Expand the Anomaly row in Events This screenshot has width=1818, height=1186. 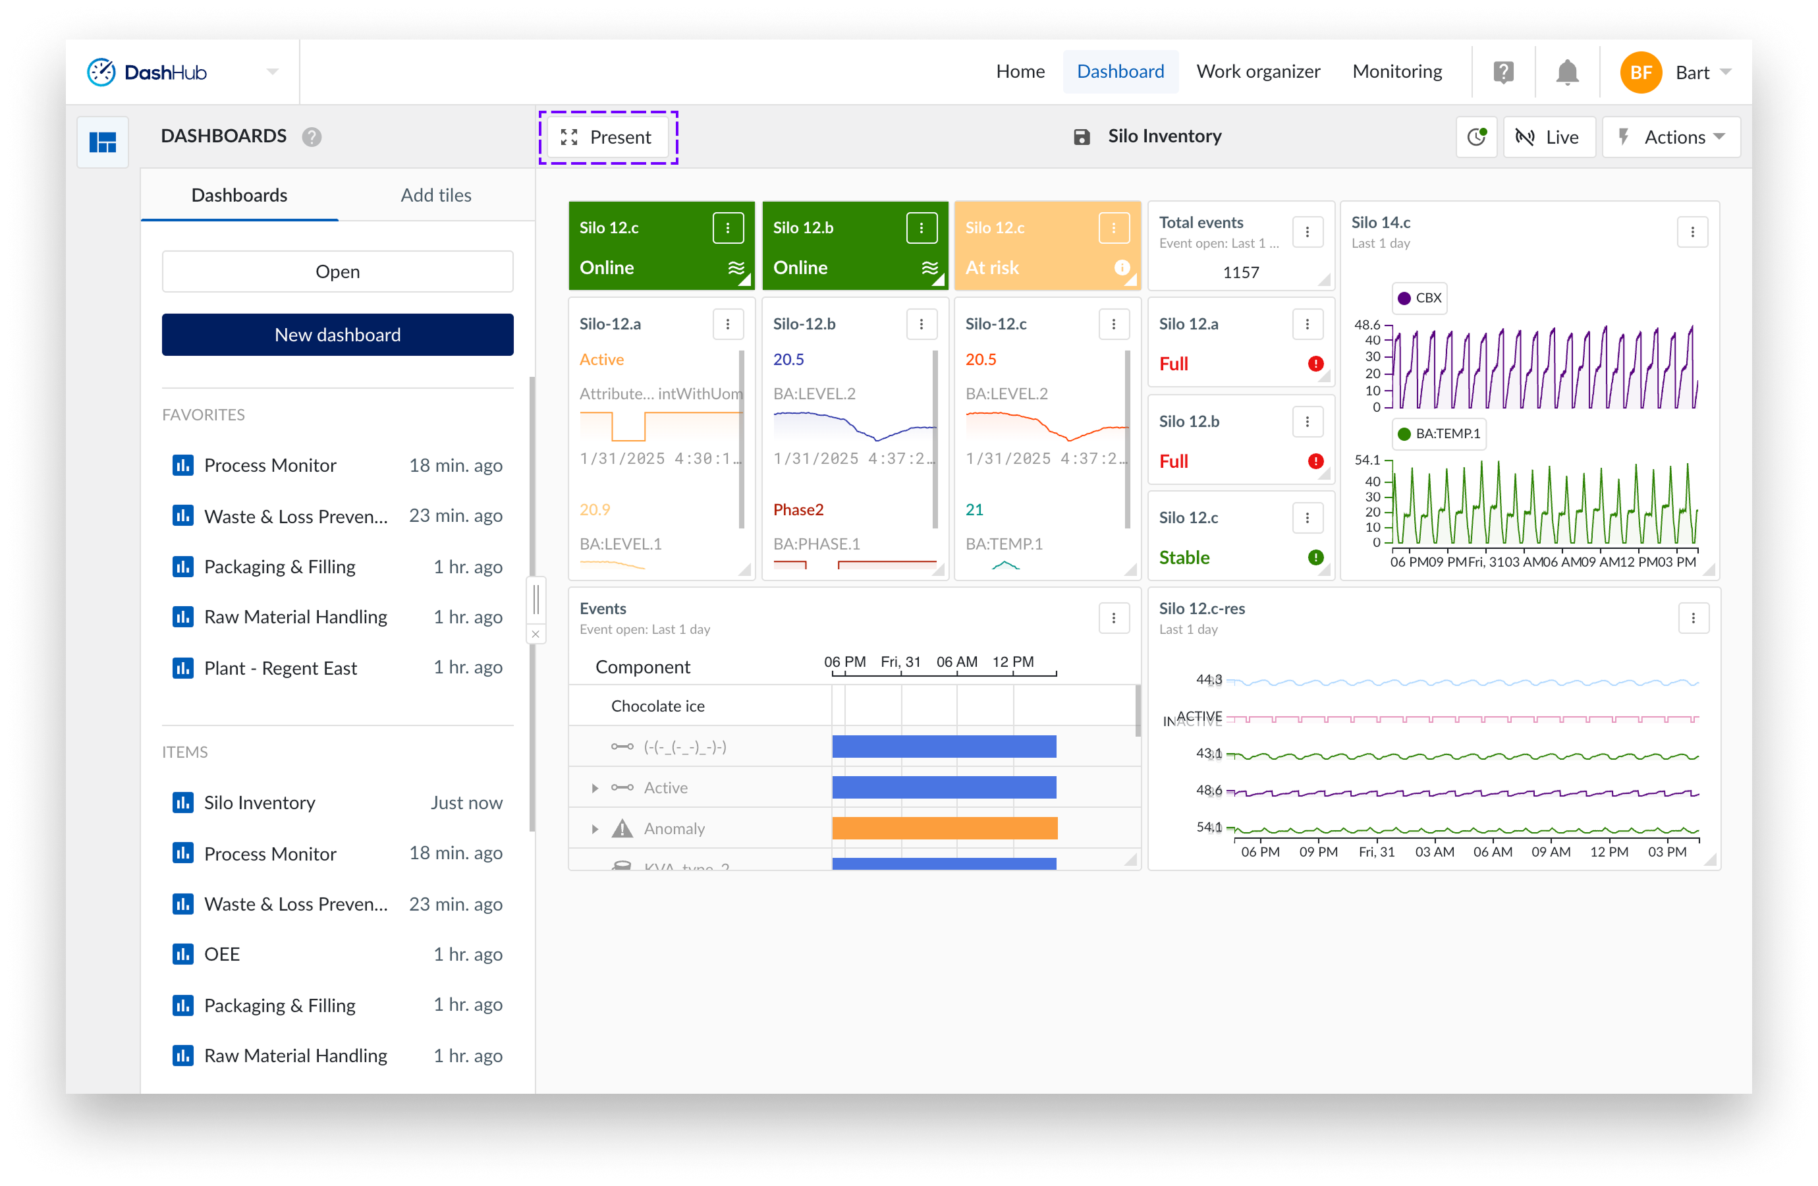[595, 829]
